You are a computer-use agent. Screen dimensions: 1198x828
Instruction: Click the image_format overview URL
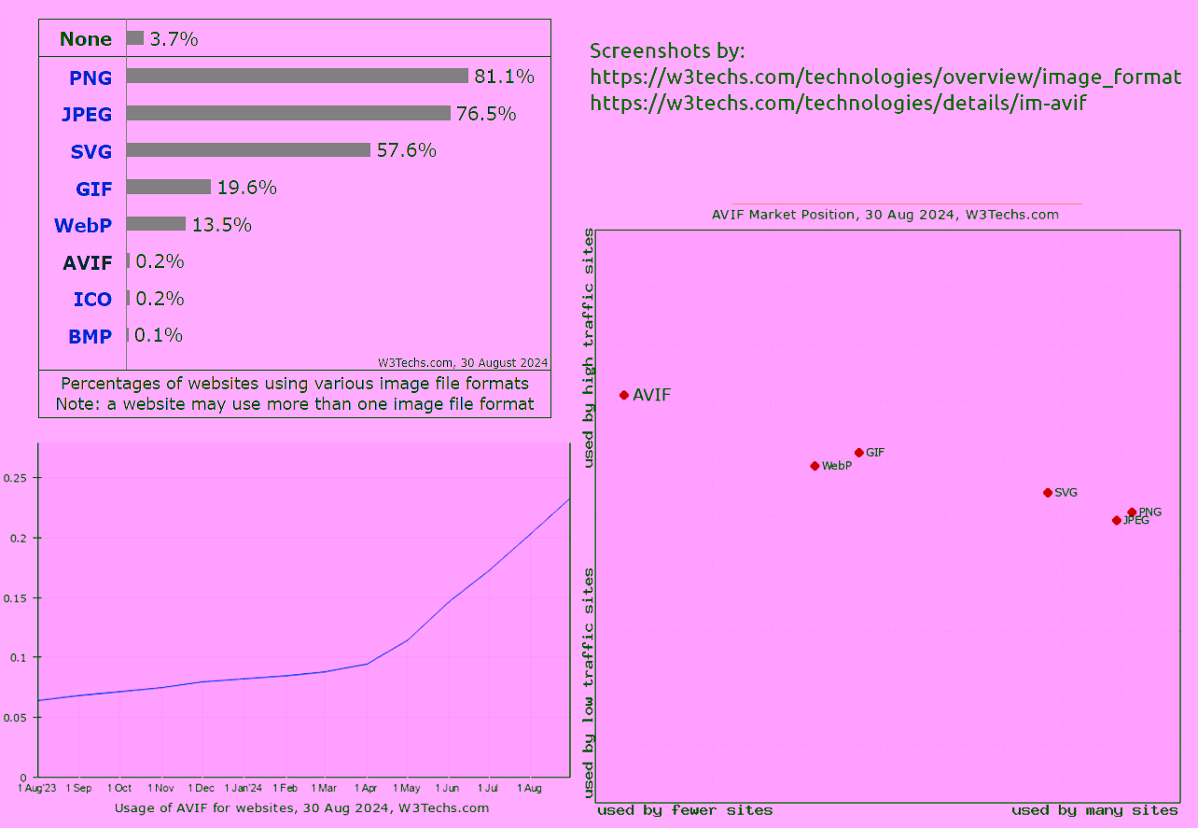click(x=885, y=77)
